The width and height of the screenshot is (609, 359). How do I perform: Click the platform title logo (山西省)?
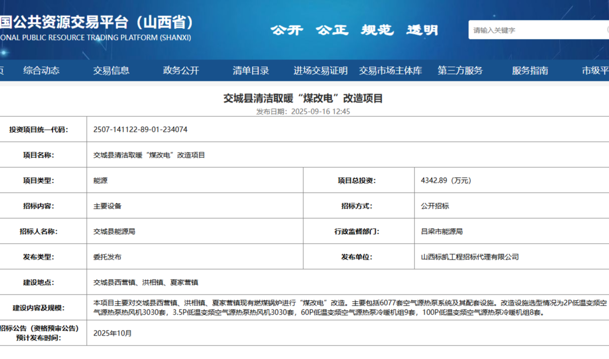(96, 28)
